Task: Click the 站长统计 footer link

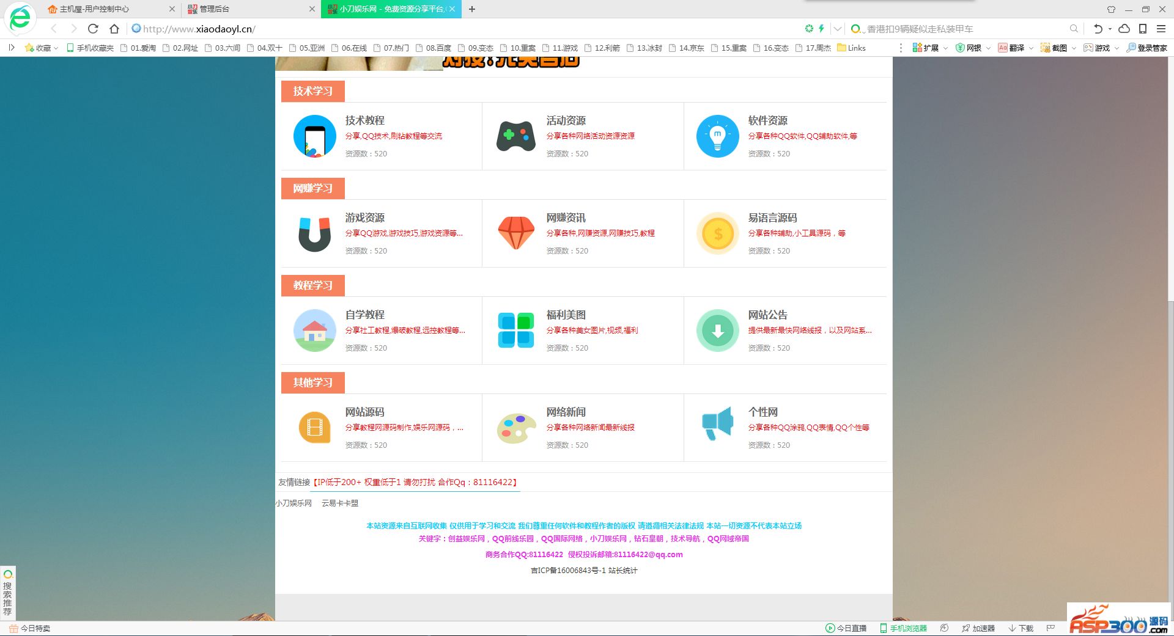Action: 623,571
